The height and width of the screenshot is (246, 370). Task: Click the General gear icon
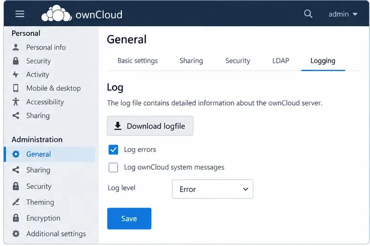coord(16,154)
